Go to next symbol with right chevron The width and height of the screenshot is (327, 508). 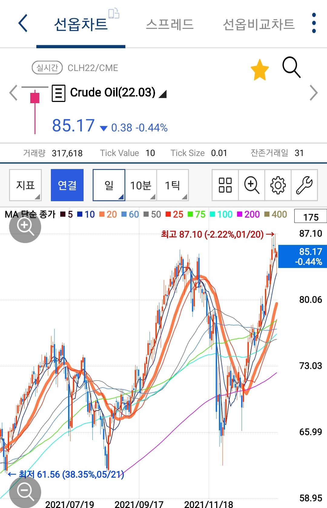[314, 93]
